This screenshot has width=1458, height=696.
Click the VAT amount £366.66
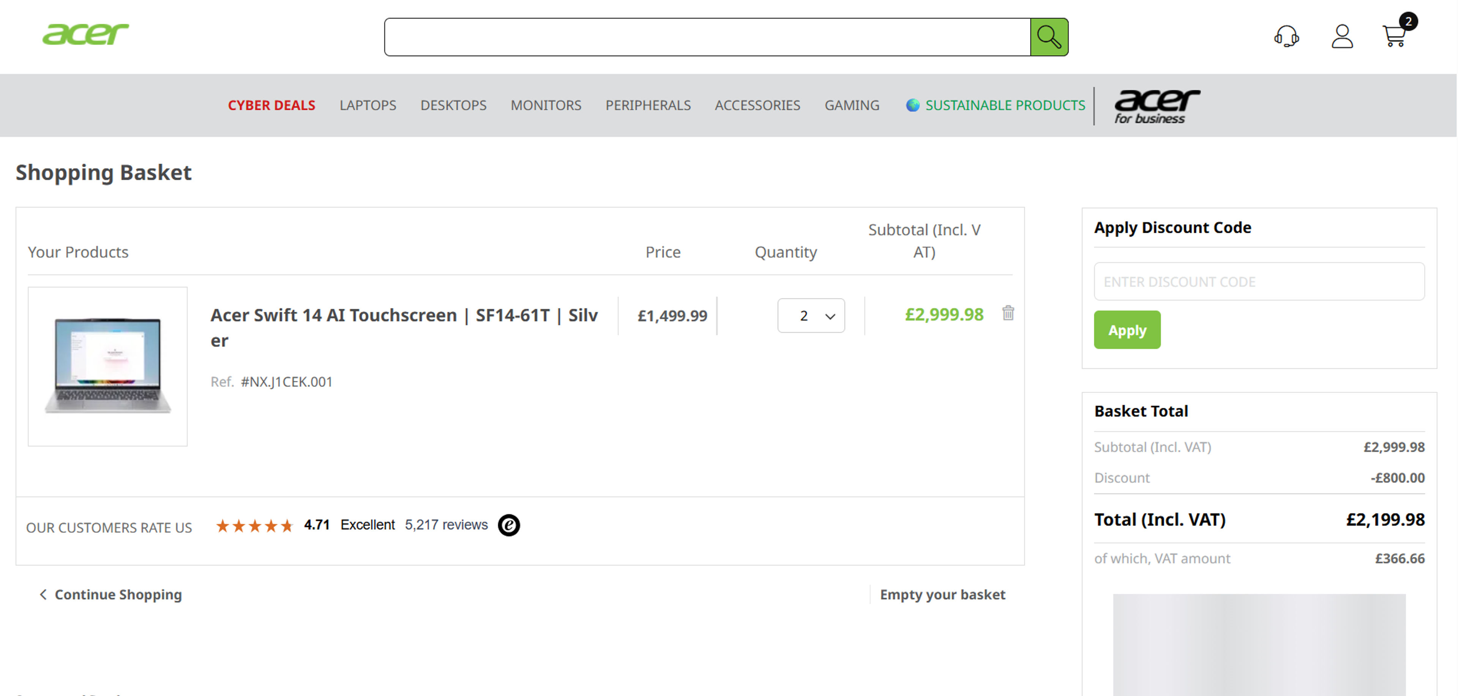click(x=1400, y=559)
